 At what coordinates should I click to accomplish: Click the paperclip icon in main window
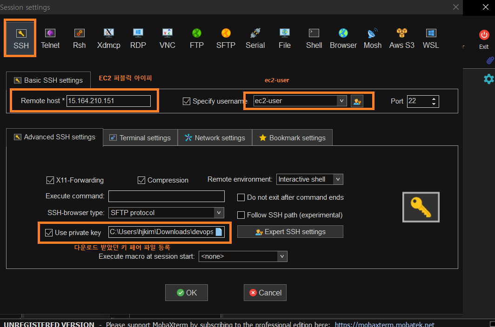coord(490,60)
